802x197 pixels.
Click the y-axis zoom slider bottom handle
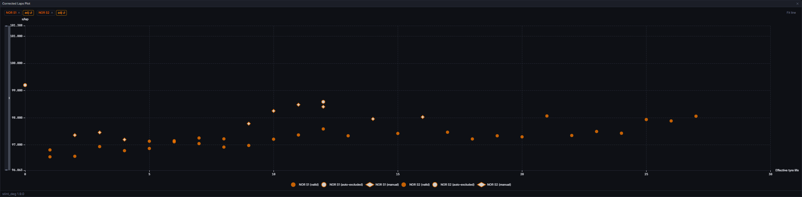[7, 170]
